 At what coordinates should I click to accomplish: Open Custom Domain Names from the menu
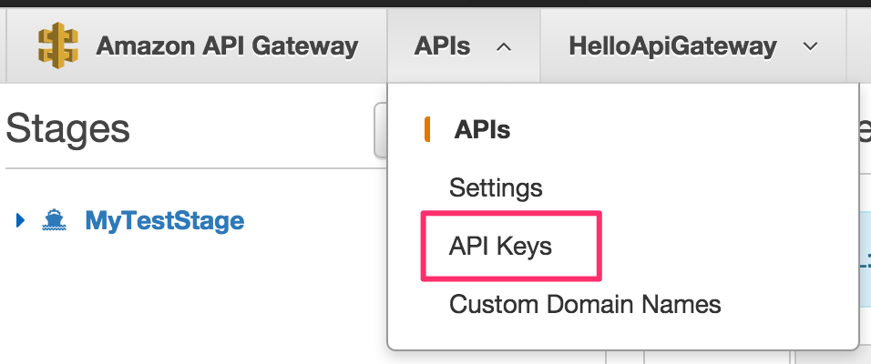(585, 304)
